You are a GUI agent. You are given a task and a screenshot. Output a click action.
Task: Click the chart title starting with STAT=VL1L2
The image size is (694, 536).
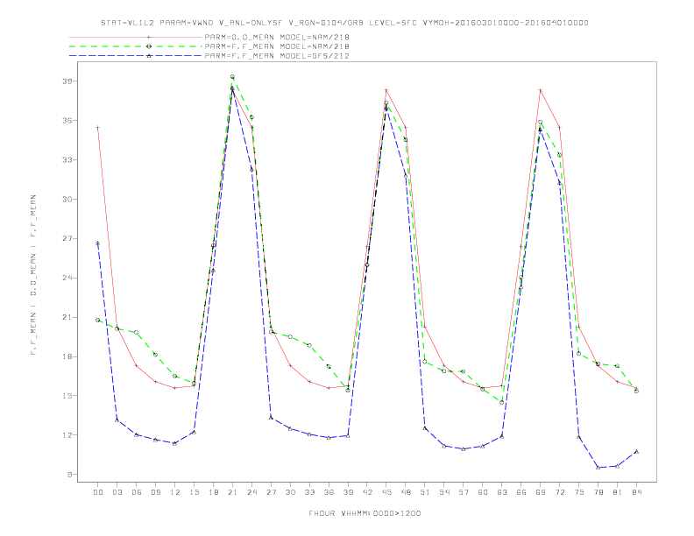click(x=344, y=23)
